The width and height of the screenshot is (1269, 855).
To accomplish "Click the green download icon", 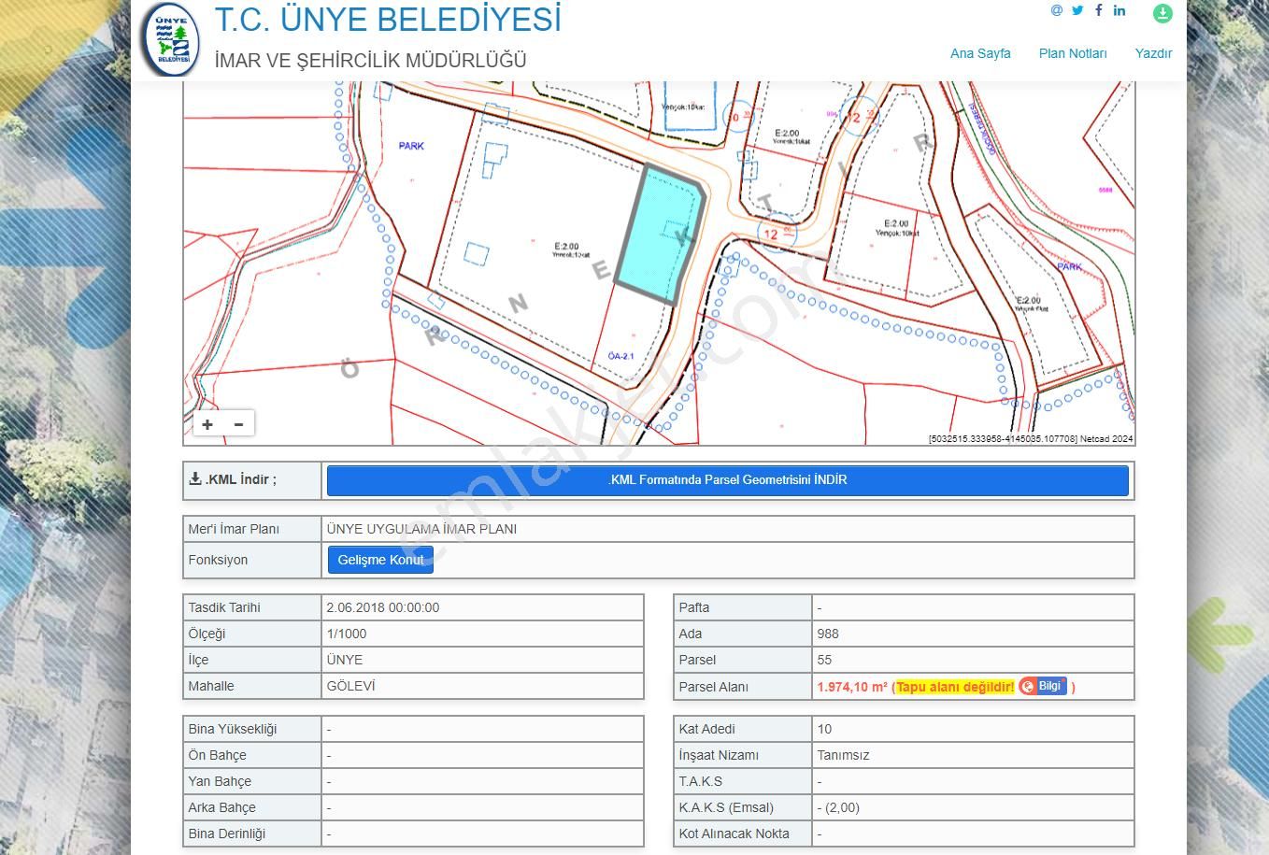I will coord(1162,13).
